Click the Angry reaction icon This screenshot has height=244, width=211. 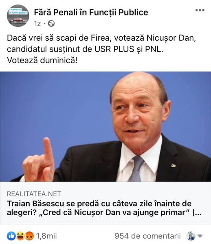[x=29, y=236]
